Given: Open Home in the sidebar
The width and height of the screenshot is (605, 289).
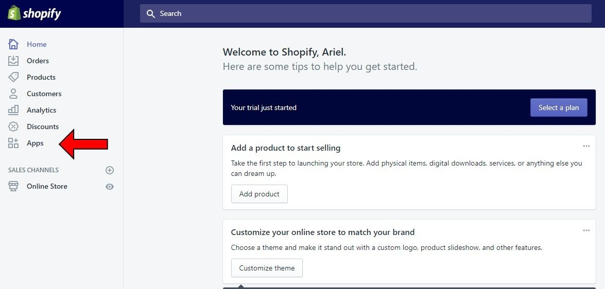Looking at the screenshot, I should tap(37, 44).
